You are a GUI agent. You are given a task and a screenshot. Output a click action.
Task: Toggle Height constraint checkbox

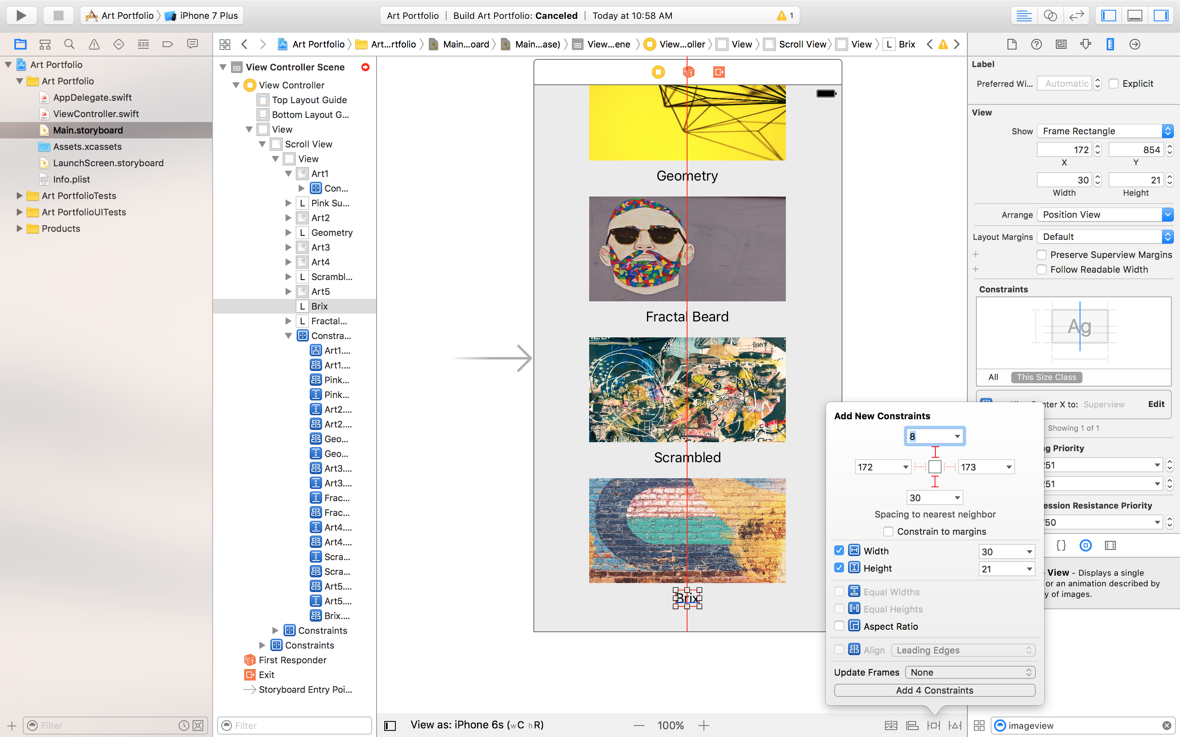coord(840,567)
